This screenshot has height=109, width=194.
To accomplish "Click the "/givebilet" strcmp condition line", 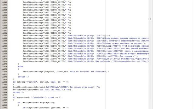I will point(37,97).
